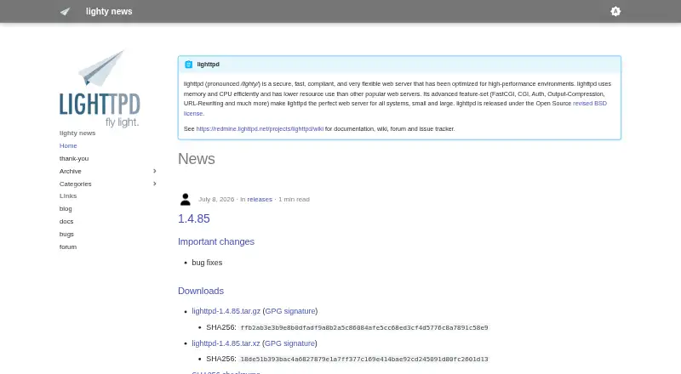The height and width of the screenshot is (374, 681).
Task: Open GPG signature for tar.xz file
Action: pyautogui.click(x=289, y=343)
